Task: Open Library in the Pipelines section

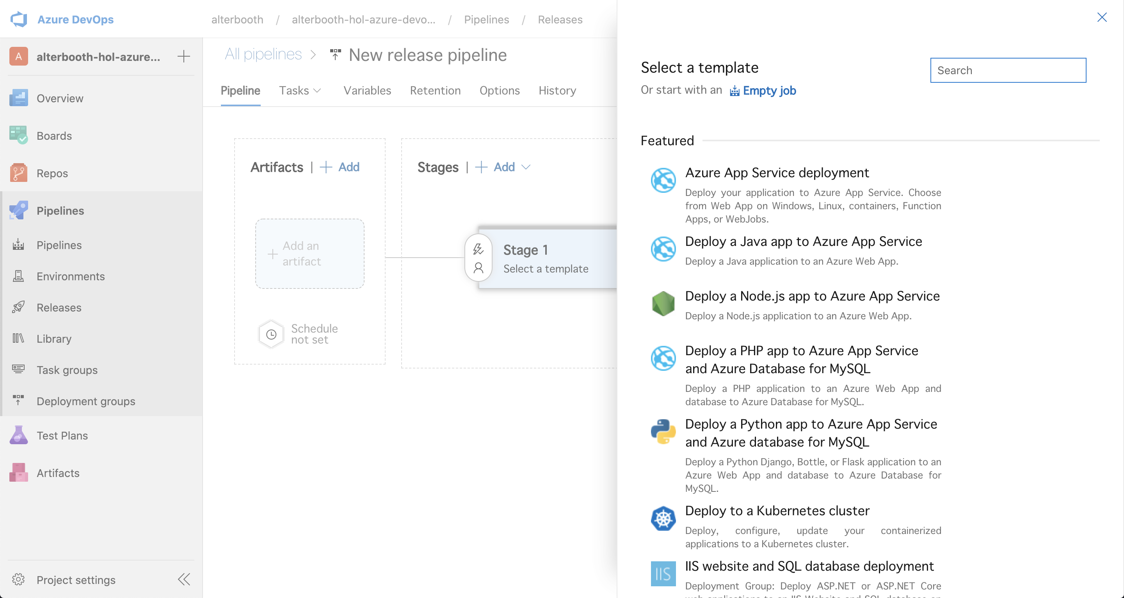Action: (54, 339)
